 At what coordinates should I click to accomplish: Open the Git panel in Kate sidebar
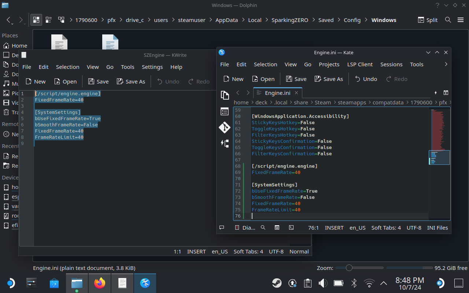[x=225, y=127]
